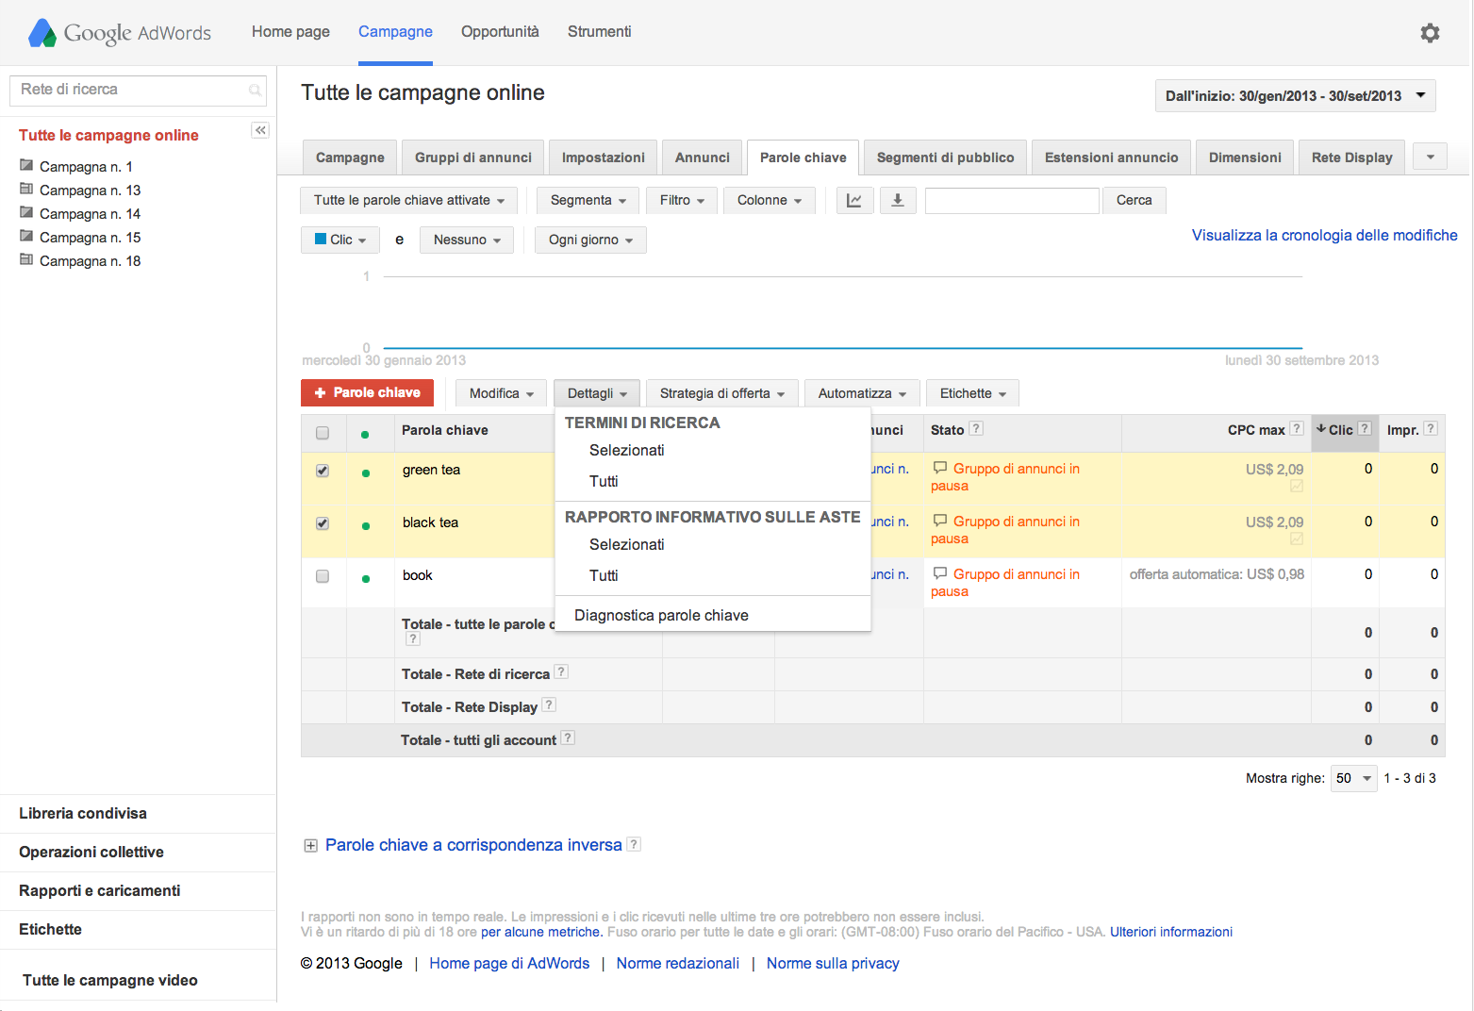
Task: Switch to the Annunci tab
Action: point(703,157)
